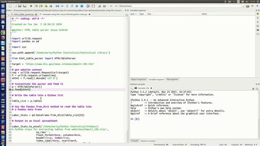Screen dimensions: 260x146
Task: Select the IPython console bottom tab
Action: (x=148, y=141)
